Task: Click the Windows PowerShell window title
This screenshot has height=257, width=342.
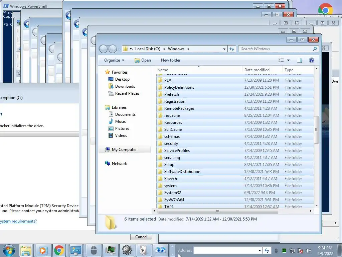Action: click(x=28, y=6)
